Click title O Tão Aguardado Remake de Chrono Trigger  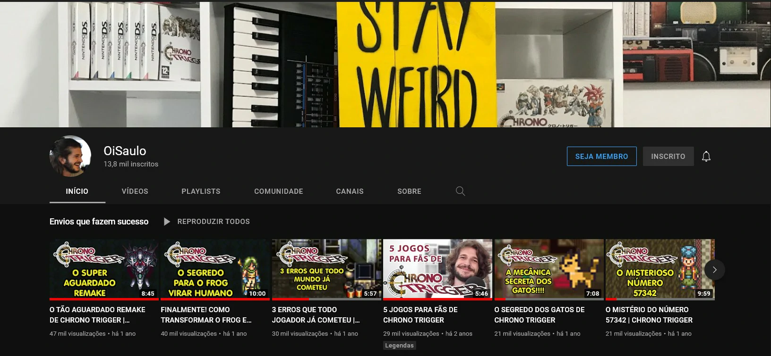[x=97, y=315]
